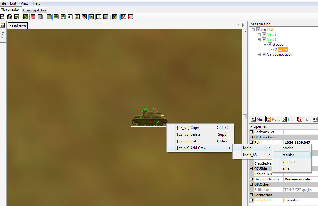
Task: Open the View menu
Action: 24,3
